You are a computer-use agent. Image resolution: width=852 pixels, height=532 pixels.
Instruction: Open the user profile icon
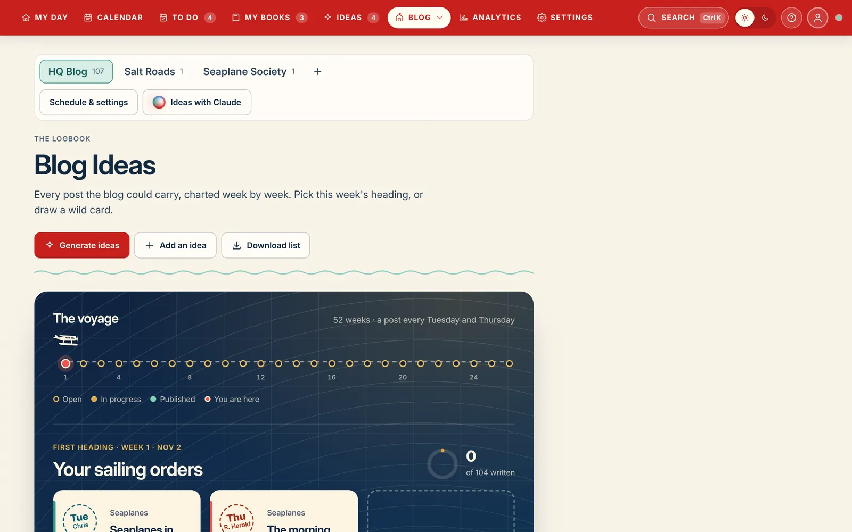pos(817,18)
